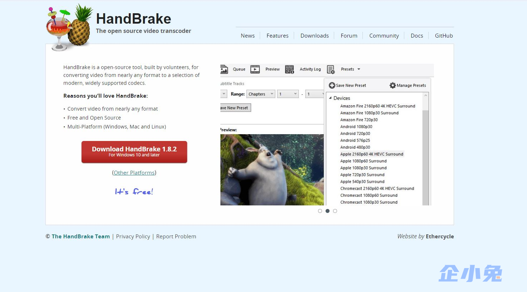This screenshot has height=292, width=527.
Task: Click the second carousel dot
Action: tap(327, 211)
